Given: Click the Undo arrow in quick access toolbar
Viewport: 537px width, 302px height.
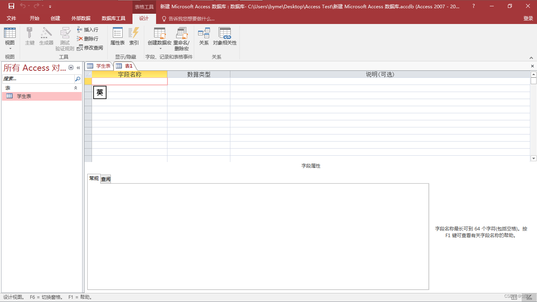Looking at the screenshot, I should point(23,6).
